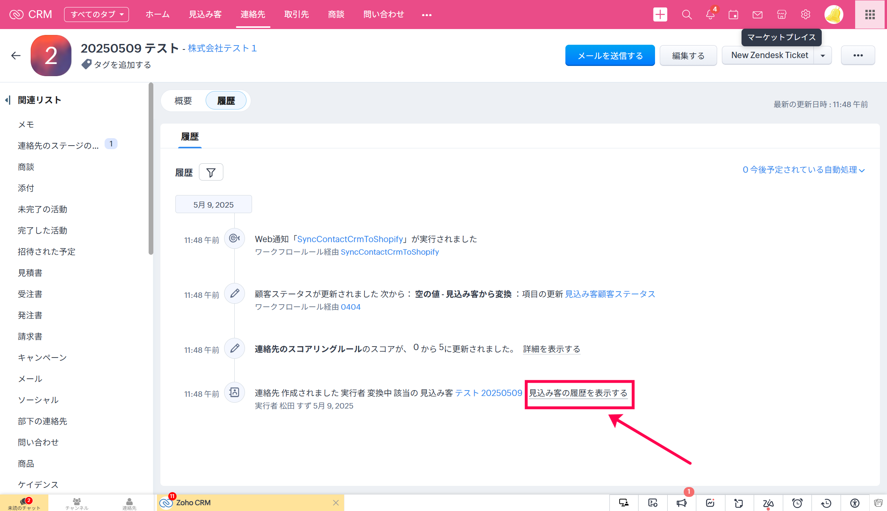
Task: Switch view to 概要 pill
Action: pyautogui.click(x=183, y=101)
